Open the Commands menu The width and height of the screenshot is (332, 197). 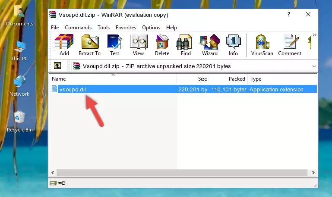[78, 28]
